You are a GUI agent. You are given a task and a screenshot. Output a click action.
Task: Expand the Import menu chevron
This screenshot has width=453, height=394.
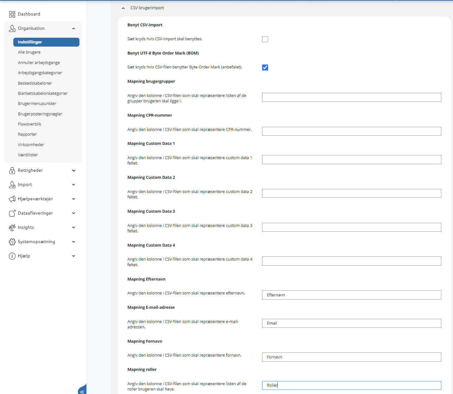point(73,185)
